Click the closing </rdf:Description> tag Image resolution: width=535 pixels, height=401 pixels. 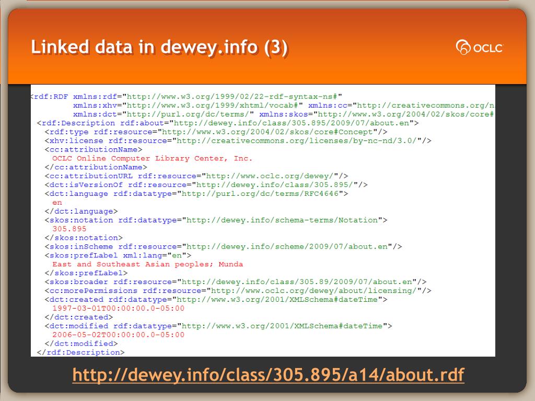click(x=81, y=352)
